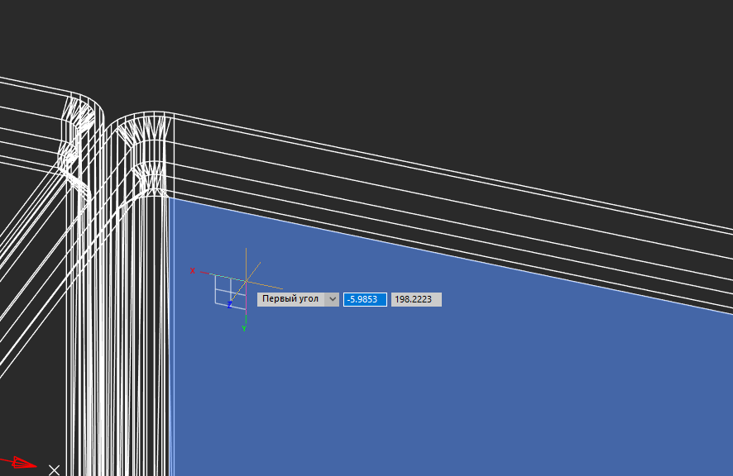733x476 pixels.
Task: Pick the top-left corner of blue face
Action: [x=170, y=199]
